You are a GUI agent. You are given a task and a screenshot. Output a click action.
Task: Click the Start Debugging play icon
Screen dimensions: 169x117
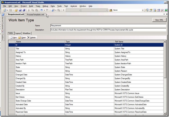pos(63,10)
